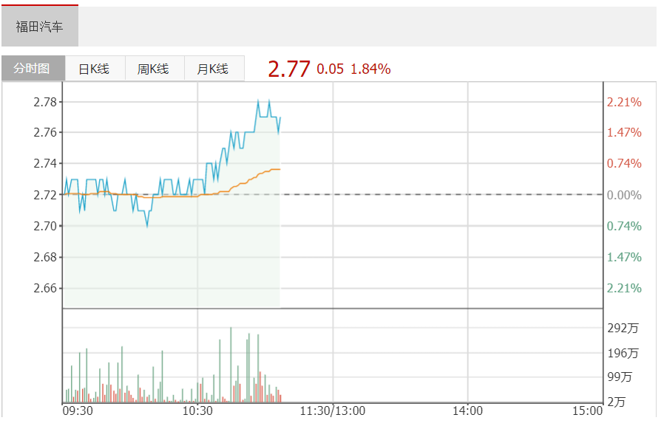This screenshot has width=661, height=426.
Task: Click the 2.78 price axis label
Action: (x=45, y=102)
